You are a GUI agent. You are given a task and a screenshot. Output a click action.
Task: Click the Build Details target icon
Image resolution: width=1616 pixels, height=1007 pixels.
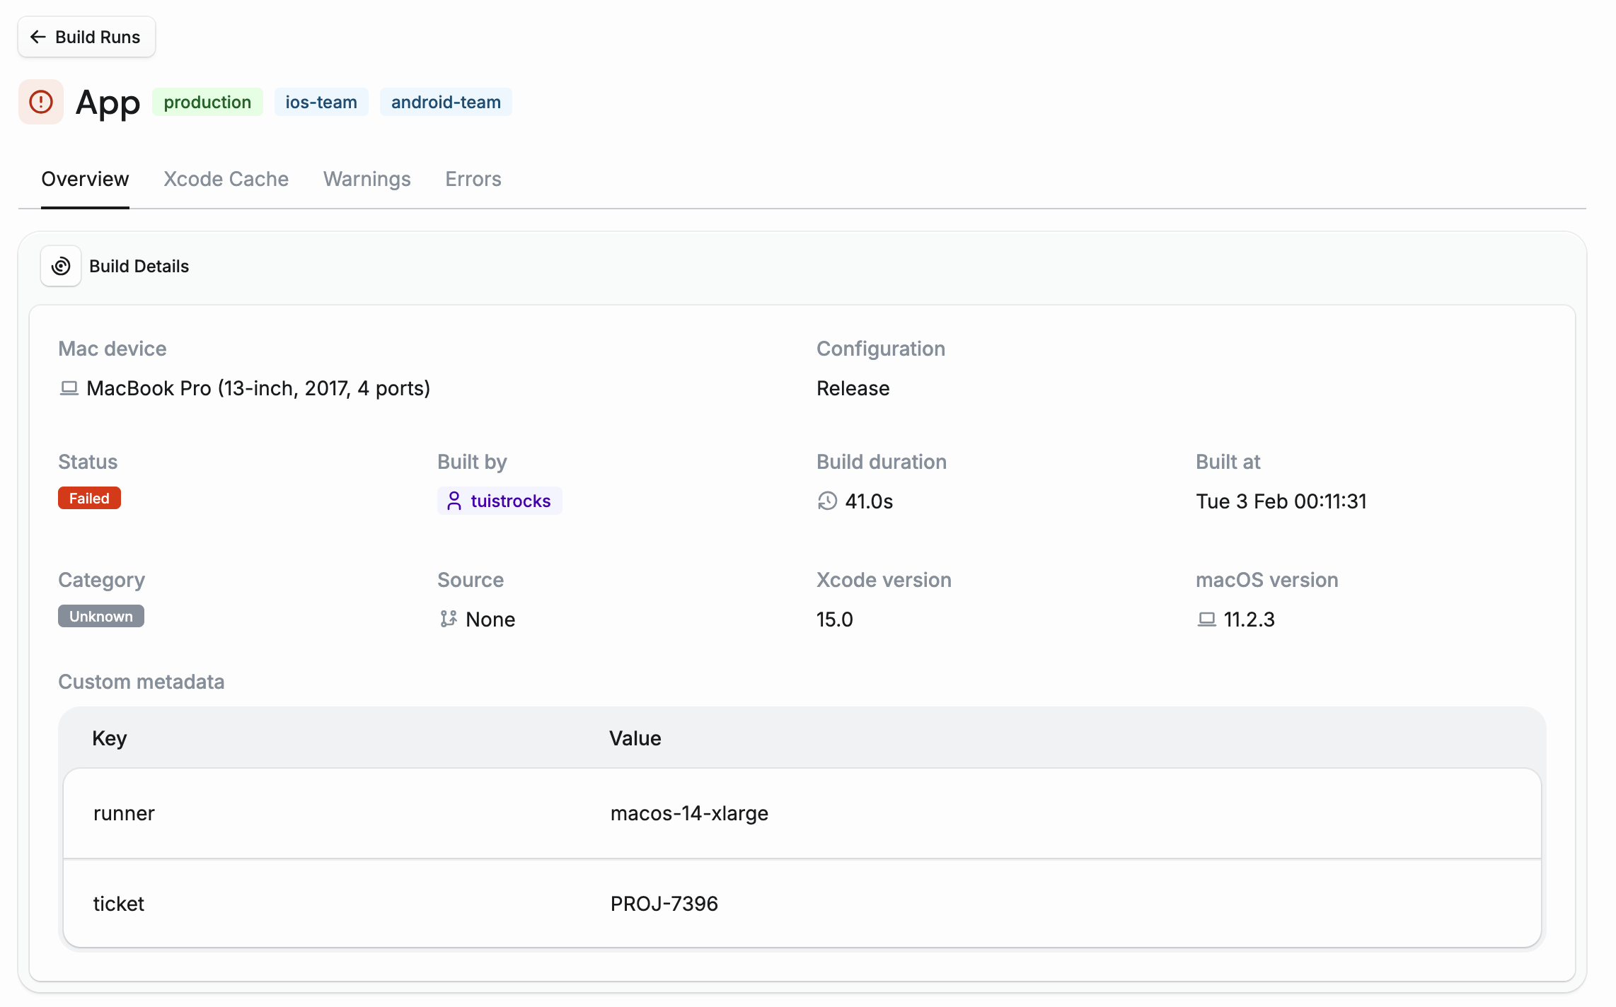(x=61, y=266)
